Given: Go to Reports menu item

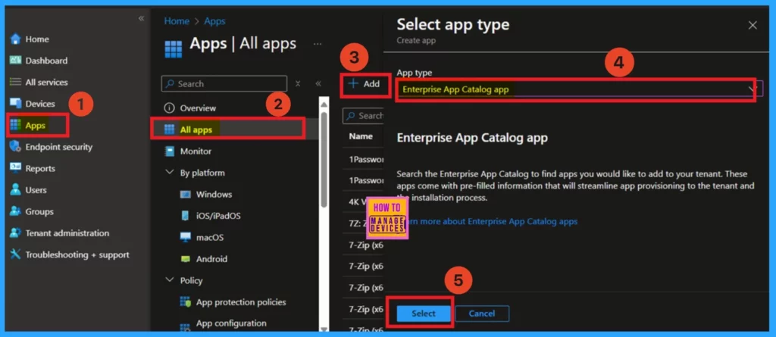Looking at the screenshot, I should tap(40, 168).
